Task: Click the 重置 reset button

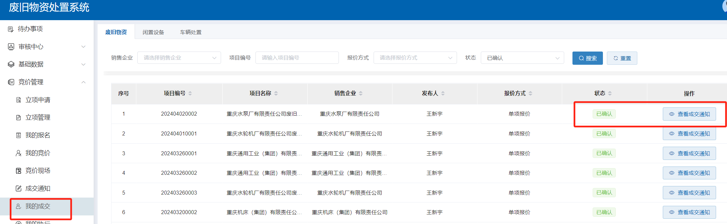Action: [622, 58]
